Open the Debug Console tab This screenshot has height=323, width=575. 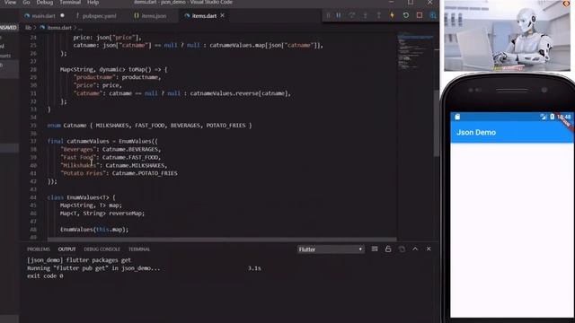pos(102,249)
